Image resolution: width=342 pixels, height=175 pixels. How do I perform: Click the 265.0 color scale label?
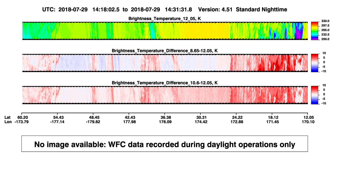[x=325, y=30]
